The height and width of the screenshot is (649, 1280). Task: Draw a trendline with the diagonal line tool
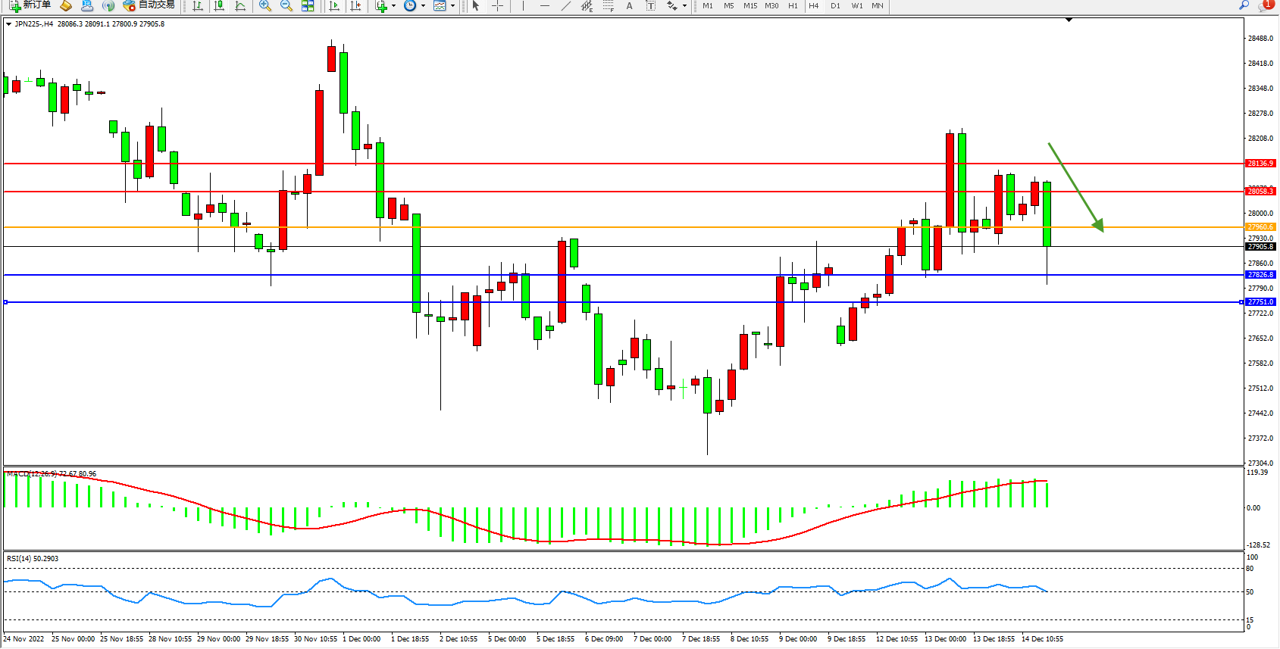coord(565,6)
